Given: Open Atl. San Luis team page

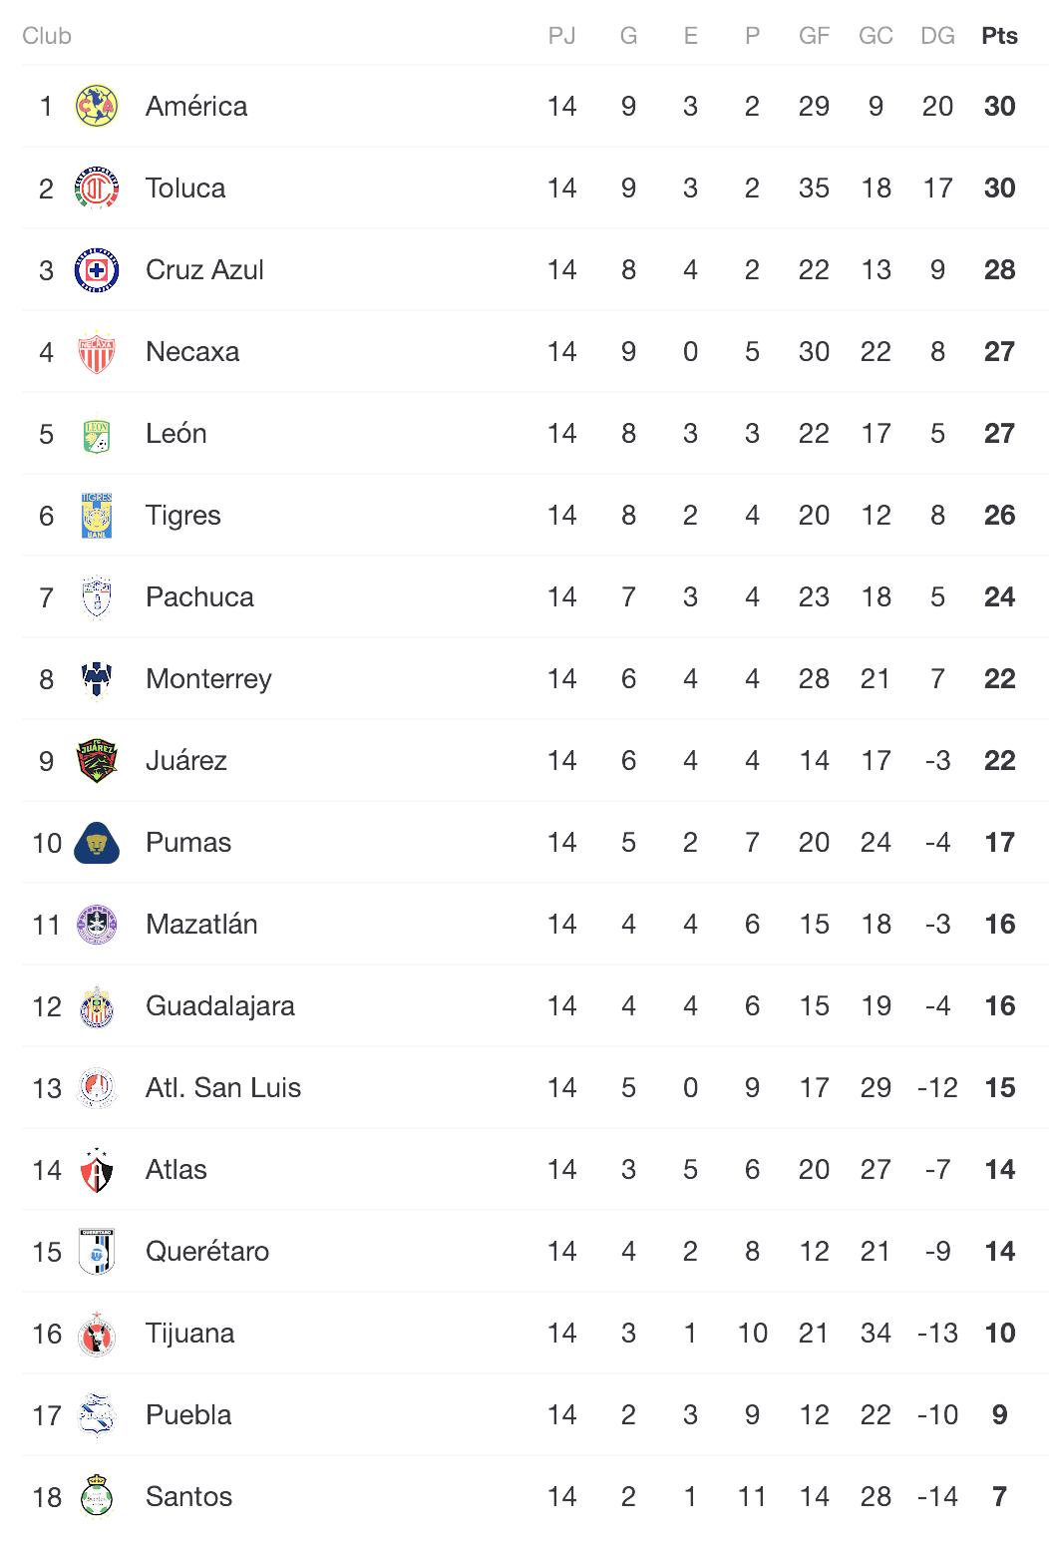Looking at the screenshot, I should click(x=223, y=1088).
